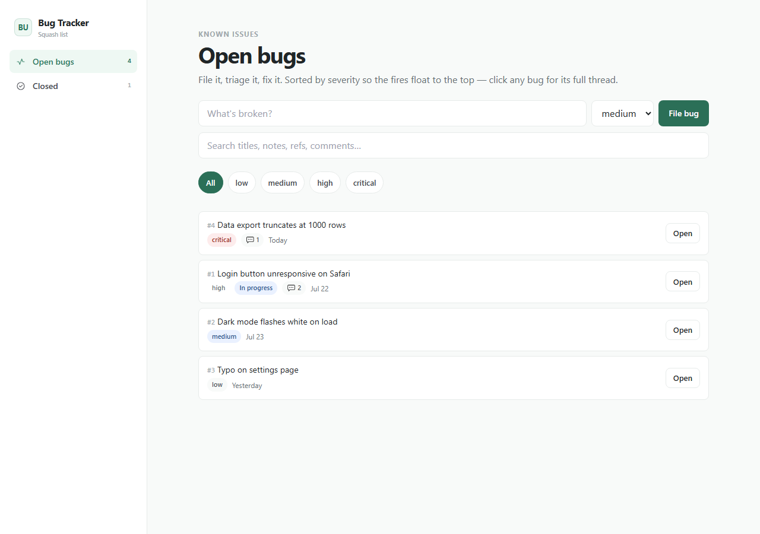The width and height of the screenshot is (760, 534).
Task: Click the "KNOWN ISSUES" label
Action: (x=229, y=34)
